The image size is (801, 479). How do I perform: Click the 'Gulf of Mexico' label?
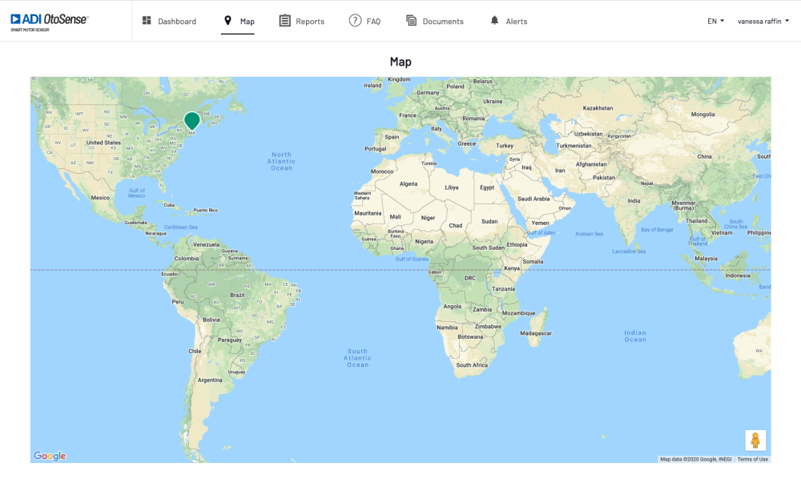tap(136, 193)
